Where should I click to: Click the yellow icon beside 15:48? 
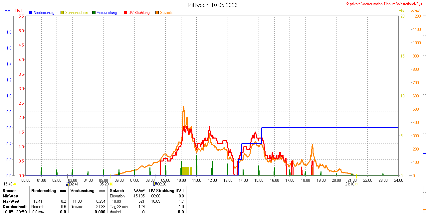[15, 184]
